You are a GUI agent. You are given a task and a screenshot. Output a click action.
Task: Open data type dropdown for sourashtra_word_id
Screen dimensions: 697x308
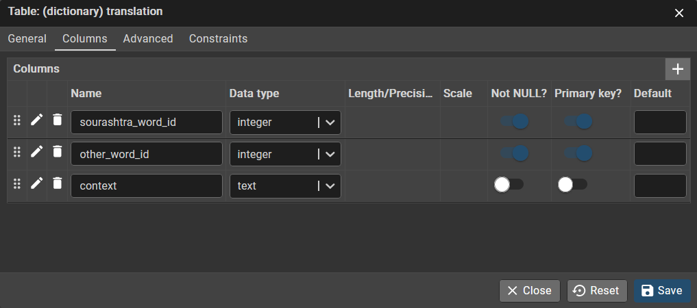click(x=285, y=123)
